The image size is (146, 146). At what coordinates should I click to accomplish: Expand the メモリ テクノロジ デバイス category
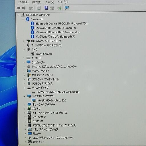coord(25,129)
